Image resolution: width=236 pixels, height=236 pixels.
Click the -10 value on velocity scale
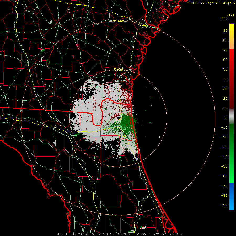pyautogui.click(x=224, y=128)
